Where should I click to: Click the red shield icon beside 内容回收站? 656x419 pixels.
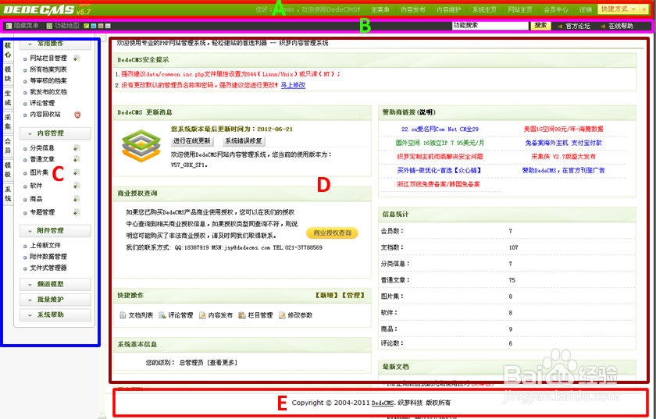click(x=77, y=114)
